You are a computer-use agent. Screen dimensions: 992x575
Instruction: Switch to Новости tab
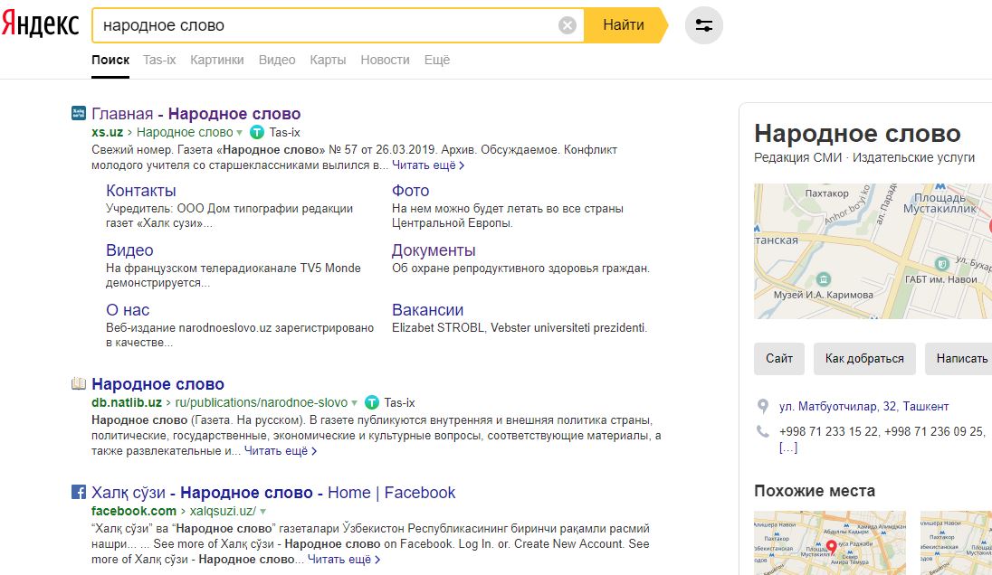(x=386, y=60)
